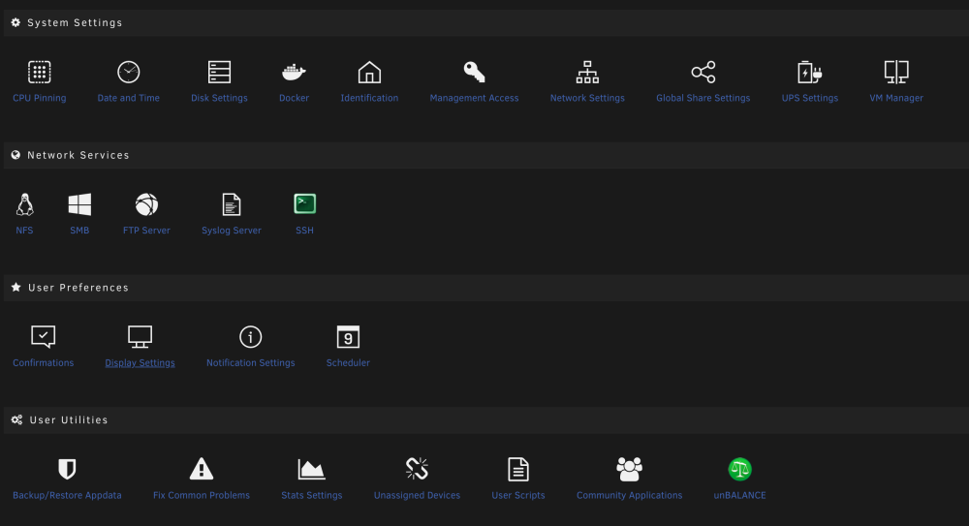Click the SMB Windows logo icon
This screenshot has width=969, height=526.
pyautogui.click(x=79, y=204)
